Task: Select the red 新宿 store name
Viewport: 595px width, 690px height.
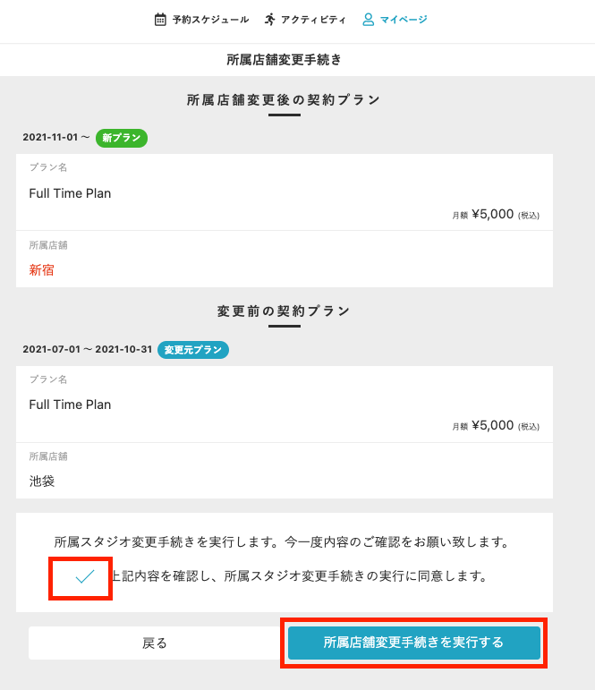Action: pyautogui.click(x=42, y=269)
